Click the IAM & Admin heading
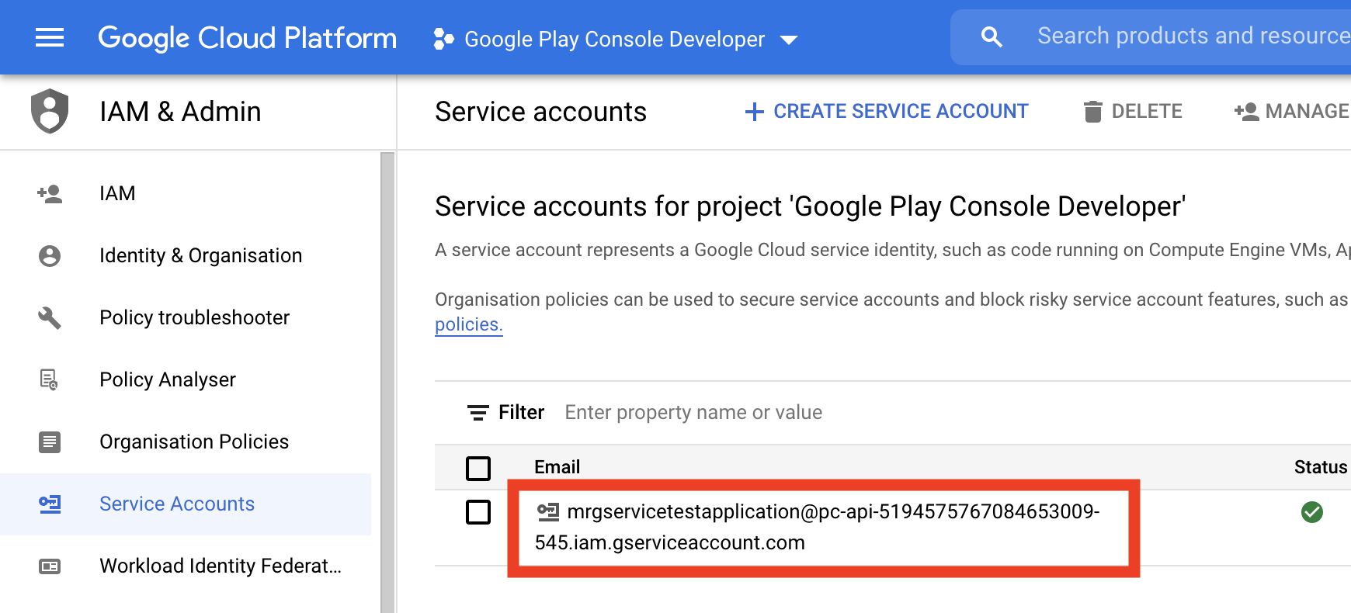1351x613 pixels. coord(180,112)
